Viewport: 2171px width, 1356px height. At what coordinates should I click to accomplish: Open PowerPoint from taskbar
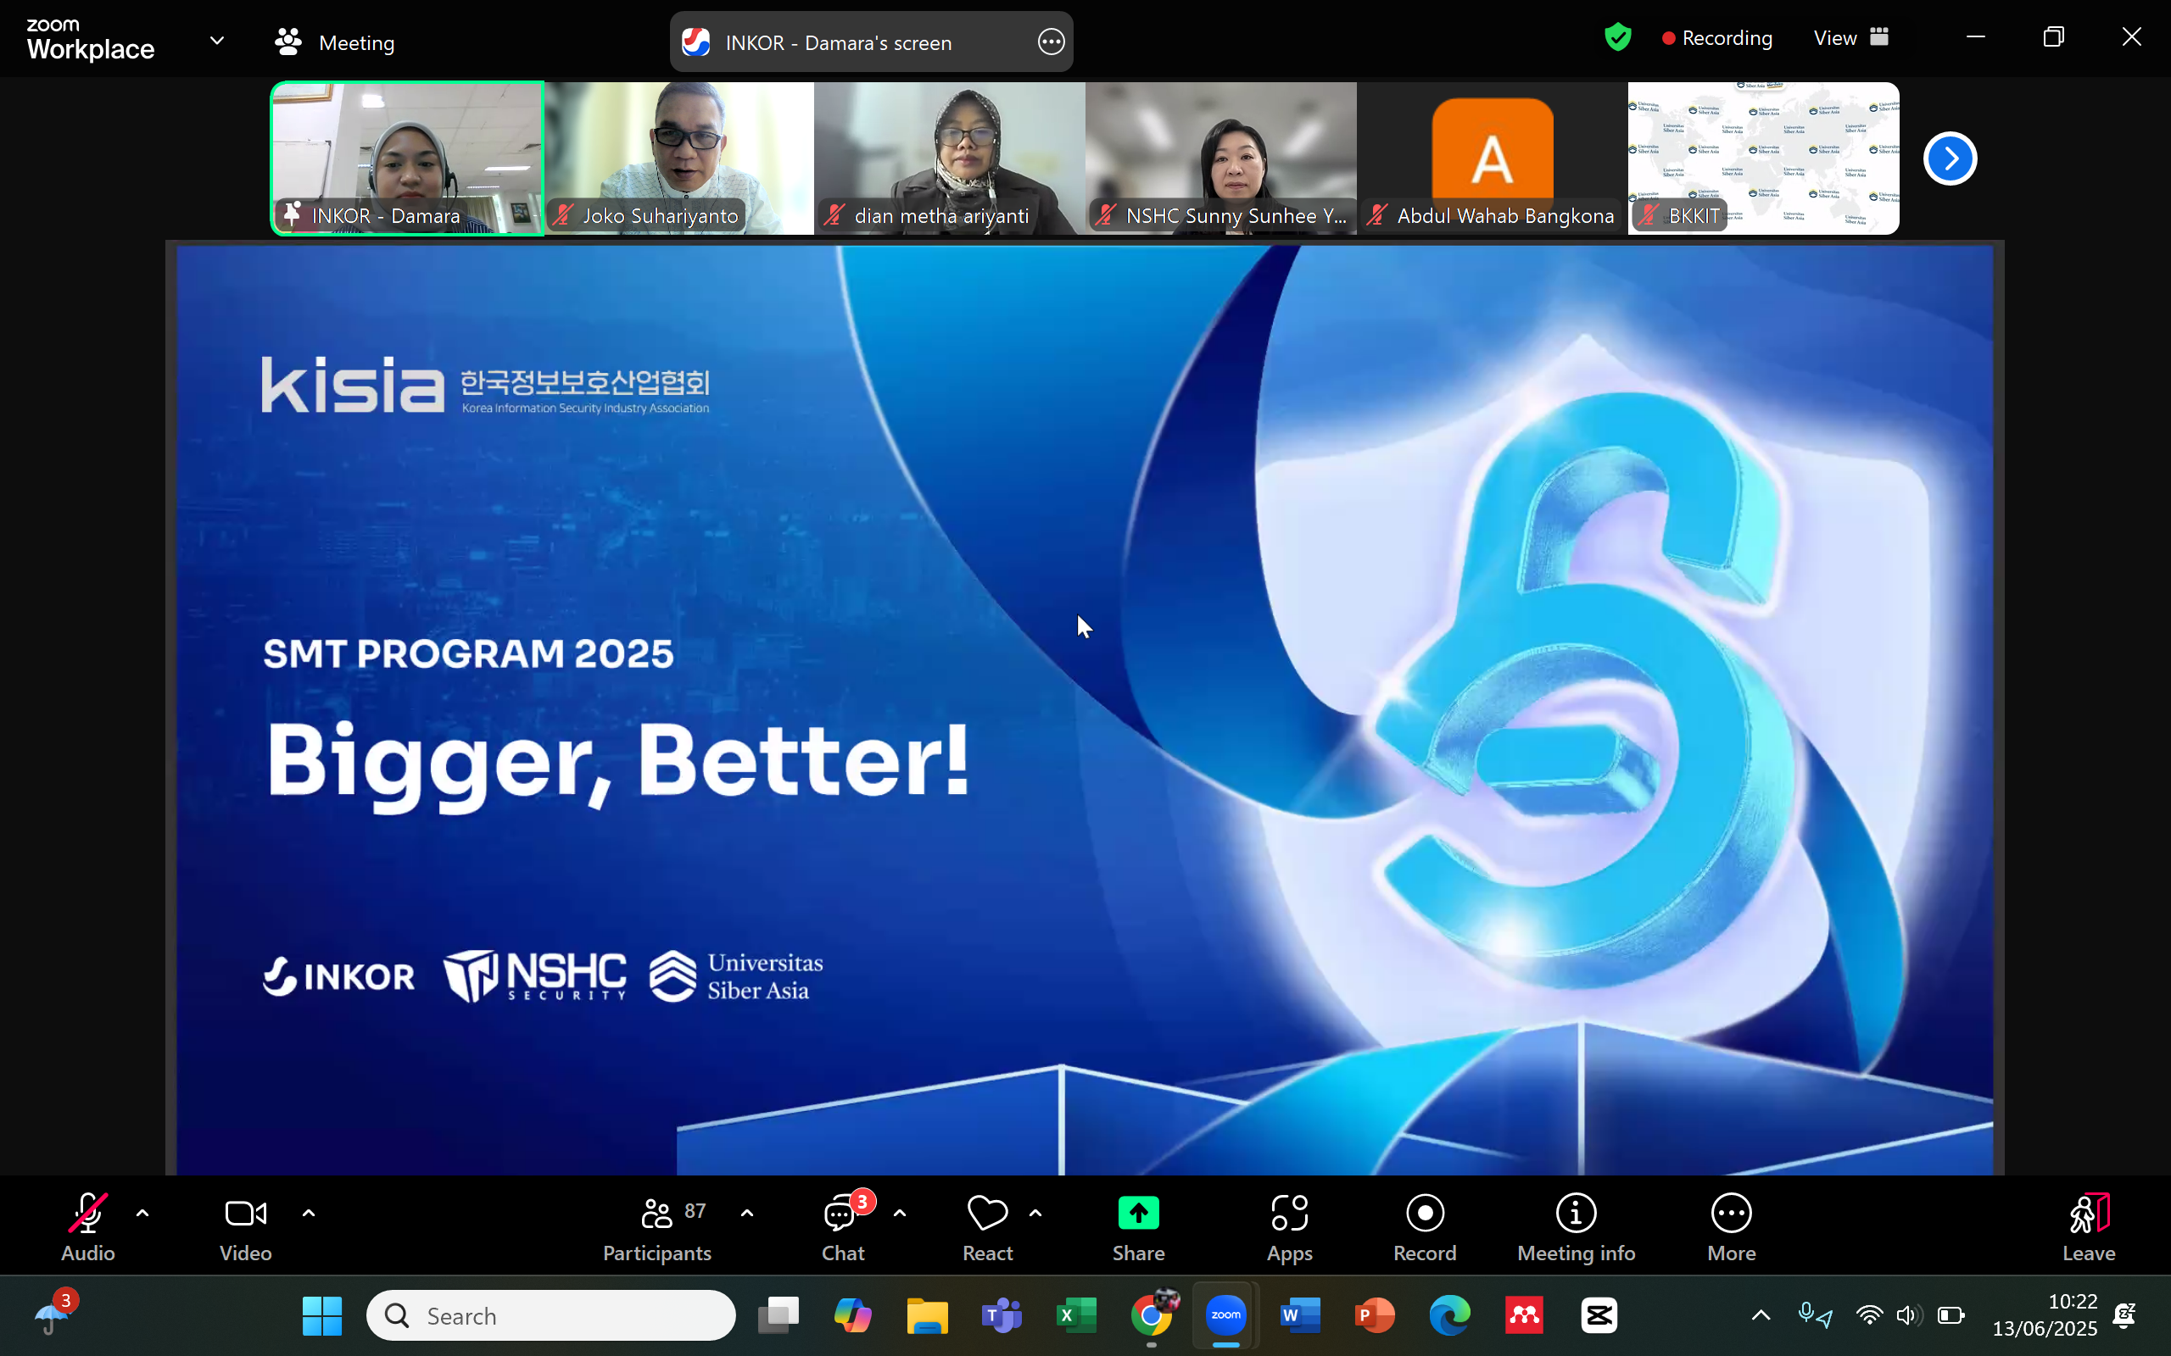tap(1375, 1315)
